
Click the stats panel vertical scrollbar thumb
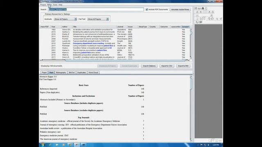[x=191, y=83]
